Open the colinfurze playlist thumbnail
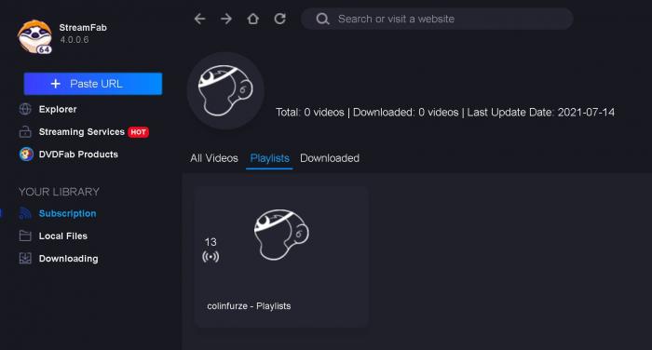The width and height of the screenshot is (652, 350). point(281,235)
